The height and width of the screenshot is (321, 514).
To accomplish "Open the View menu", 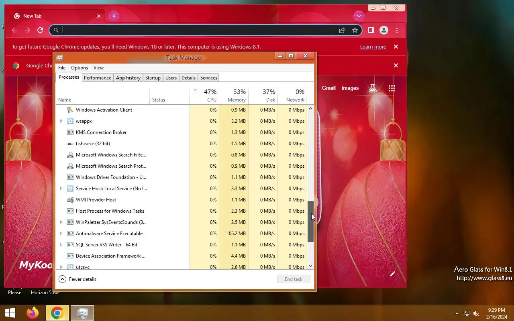I will coord(98,68).
